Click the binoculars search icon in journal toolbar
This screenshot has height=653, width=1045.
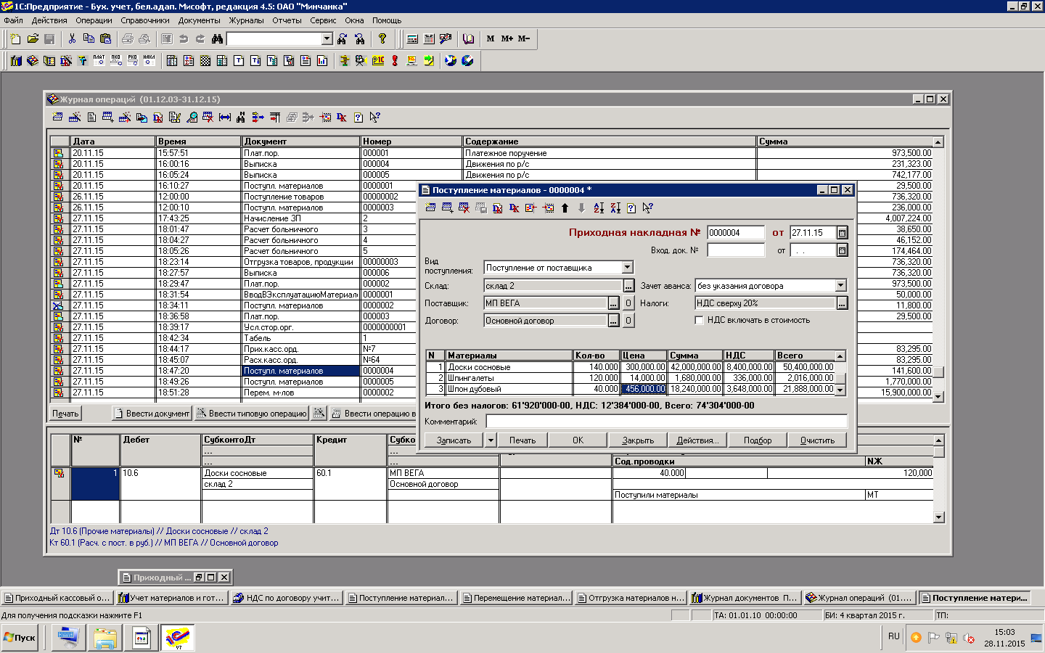tap(241, 117)
